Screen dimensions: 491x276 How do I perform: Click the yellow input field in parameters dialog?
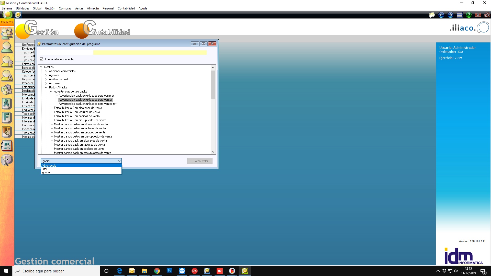(x=150, y=53)
